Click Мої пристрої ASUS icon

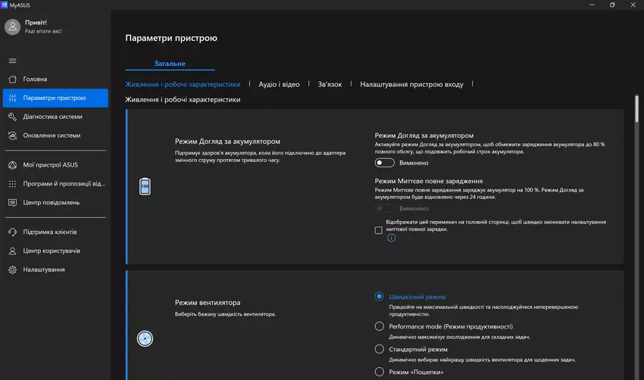point(12,164)
